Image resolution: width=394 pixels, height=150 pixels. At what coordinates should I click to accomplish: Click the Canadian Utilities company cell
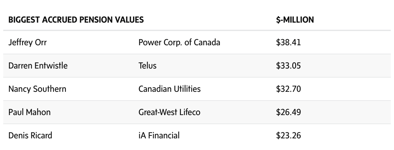(170, 89)
